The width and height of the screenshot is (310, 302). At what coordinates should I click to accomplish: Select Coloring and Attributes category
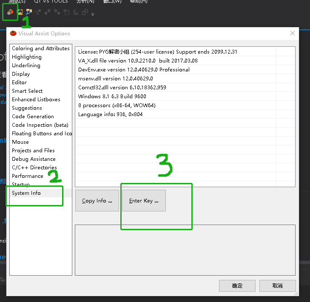pyautogui.click(x=41, y=48)
